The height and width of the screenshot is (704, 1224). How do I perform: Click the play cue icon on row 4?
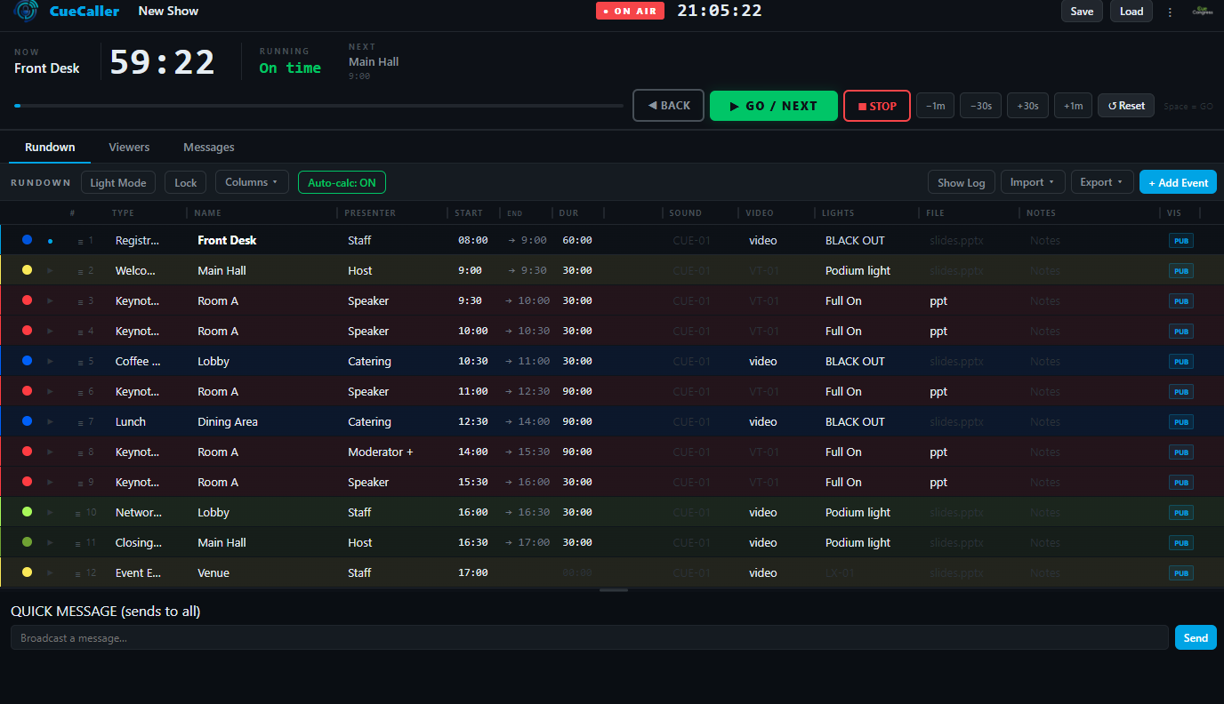pos(50,331)
